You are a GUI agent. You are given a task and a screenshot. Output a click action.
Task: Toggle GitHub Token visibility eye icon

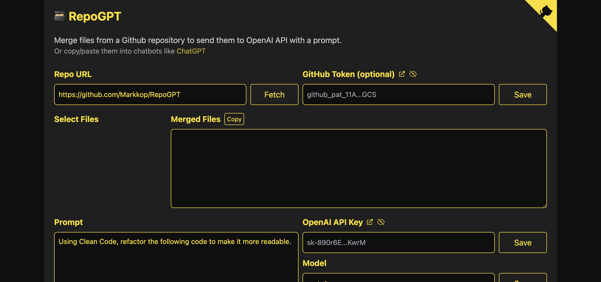(413, 74)
